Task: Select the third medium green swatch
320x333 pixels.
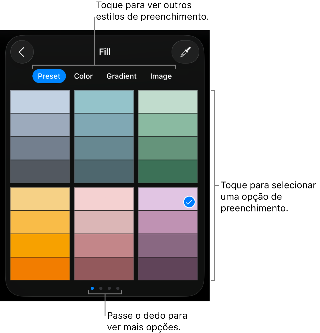Action: pyautogui.click(x=168, y=148)
